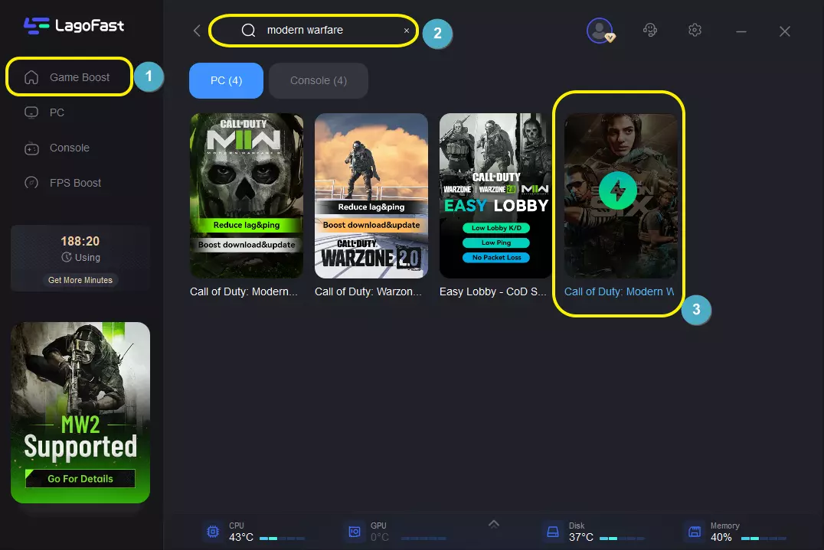
Task: Click the search magnifier icon
Action: (x=248, y=31)
